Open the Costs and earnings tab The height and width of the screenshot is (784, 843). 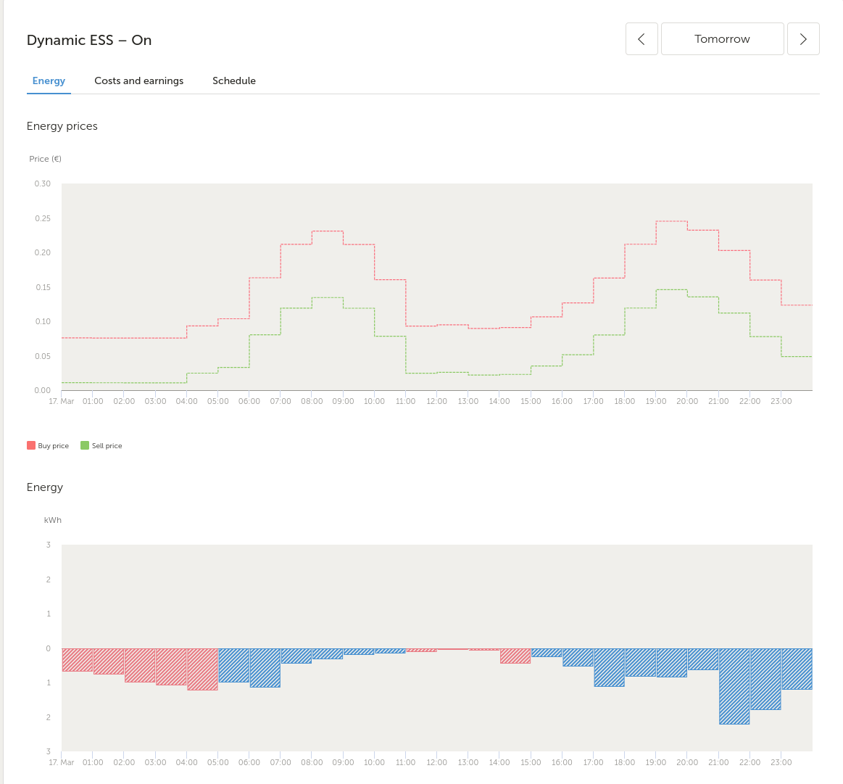point(138,81)
